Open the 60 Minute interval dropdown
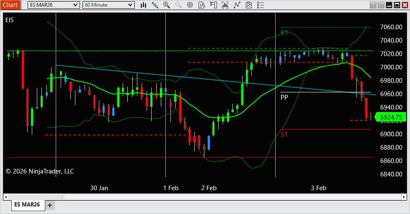This screenshot has width=410, height=214. pos(108,5)
